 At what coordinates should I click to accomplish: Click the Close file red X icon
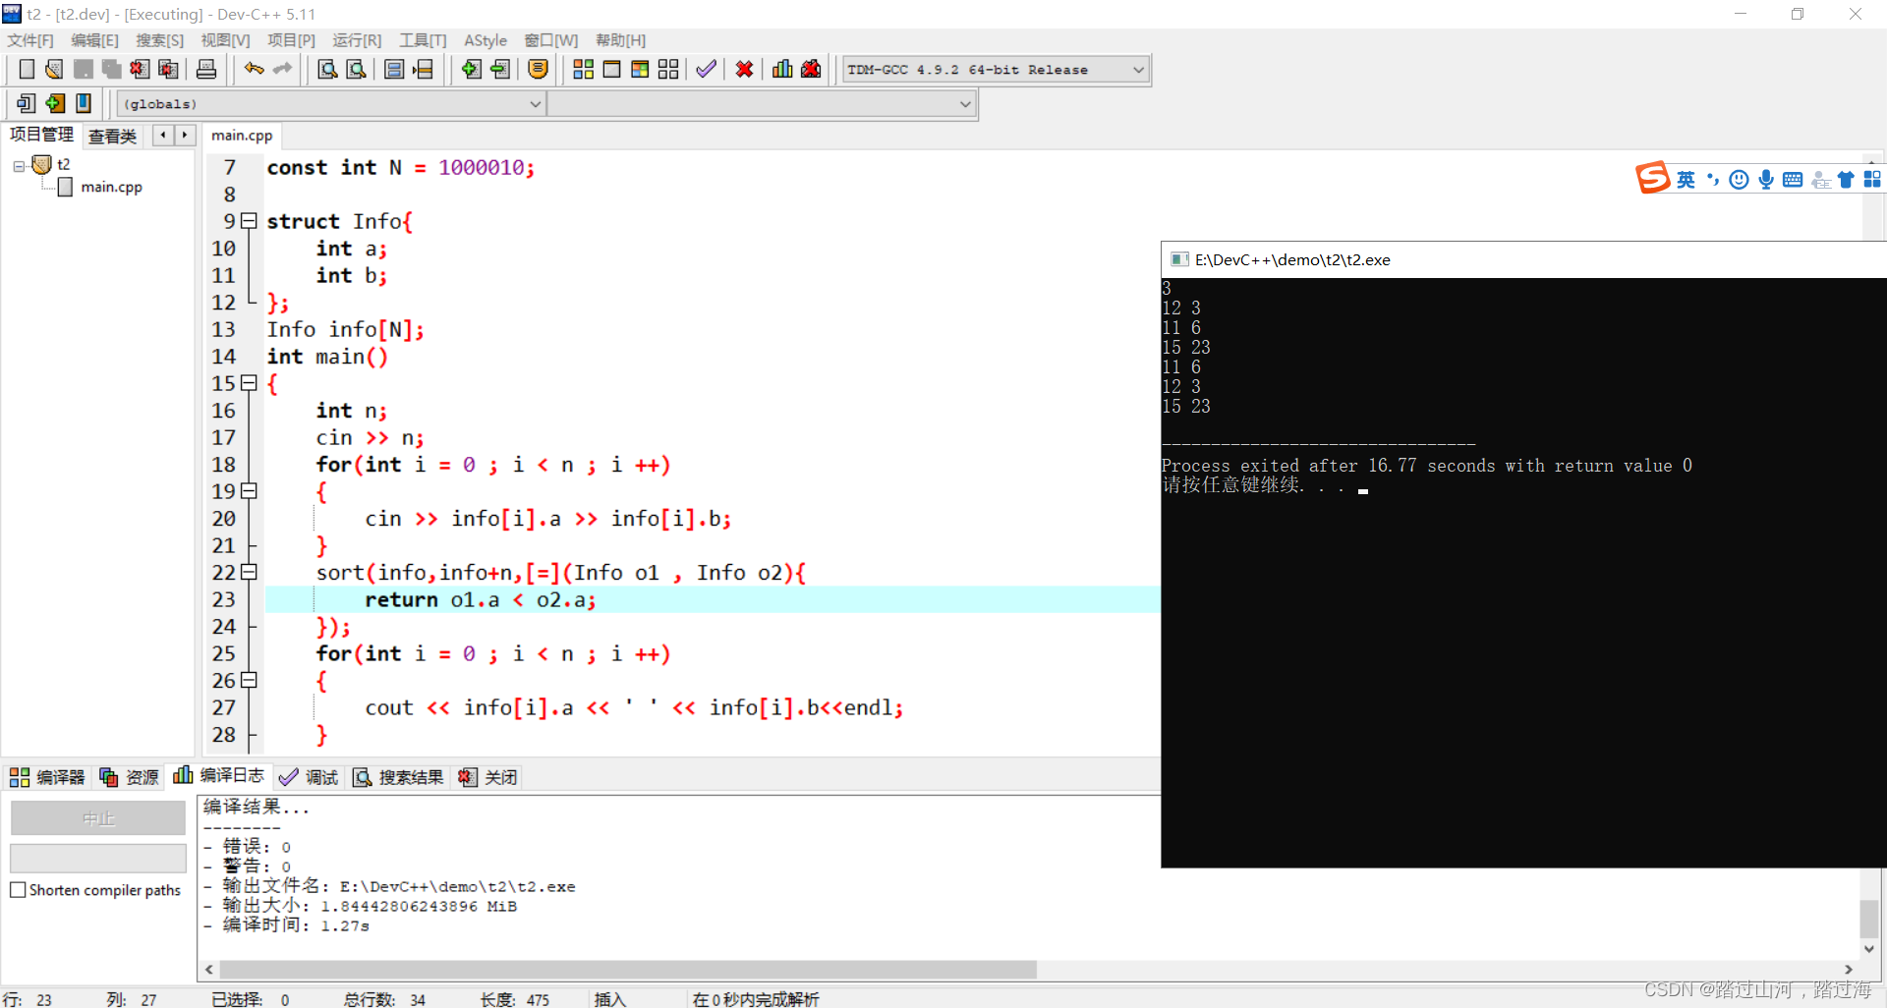(141, 69)
